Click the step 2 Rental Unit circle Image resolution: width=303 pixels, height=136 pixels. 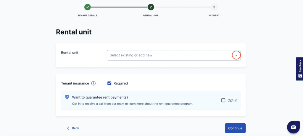pyautogui.click(x=151, y=7)
